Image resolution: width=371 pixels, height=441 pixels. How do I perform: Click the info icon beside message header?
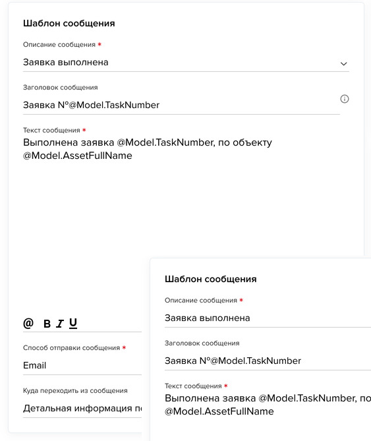click(344, 99)
